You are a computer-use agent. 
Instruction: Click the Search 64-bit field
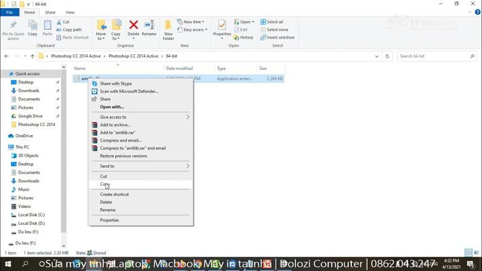(433, 56)
